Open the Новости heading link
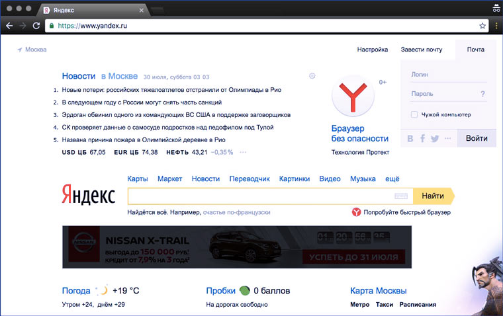The width and height of the screenshot is (503, 316). coord(79,76)
